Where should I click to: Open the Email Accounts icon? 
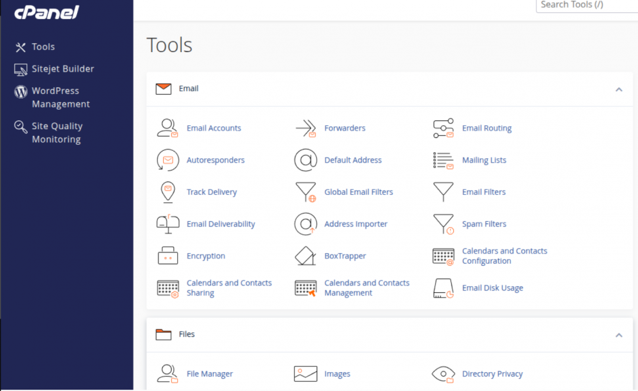pos(168,128)
